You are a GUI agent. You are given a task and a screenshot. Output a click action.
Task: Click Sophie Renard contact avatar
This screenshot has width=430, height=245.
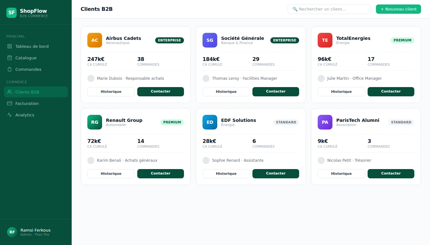point(206,160)
